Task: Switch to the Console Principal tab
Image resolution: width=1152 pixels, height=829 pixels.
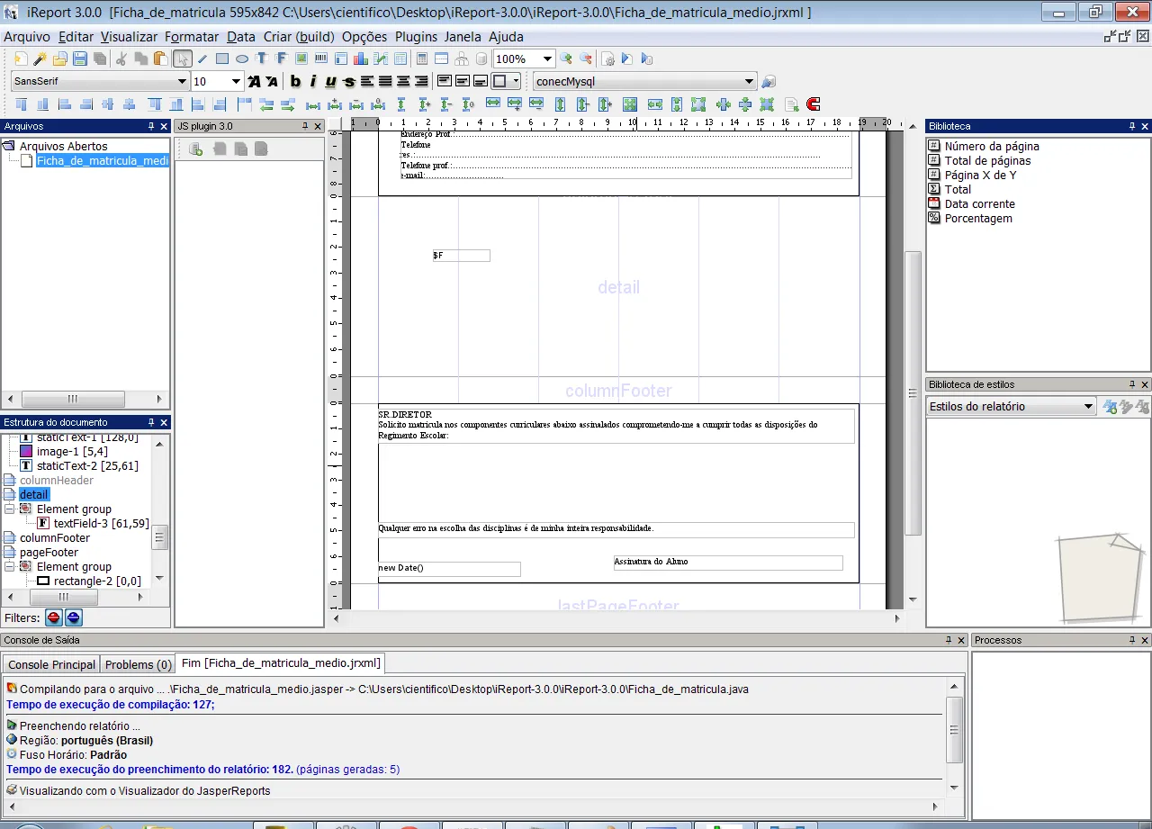Action: [x=51, y=664]
